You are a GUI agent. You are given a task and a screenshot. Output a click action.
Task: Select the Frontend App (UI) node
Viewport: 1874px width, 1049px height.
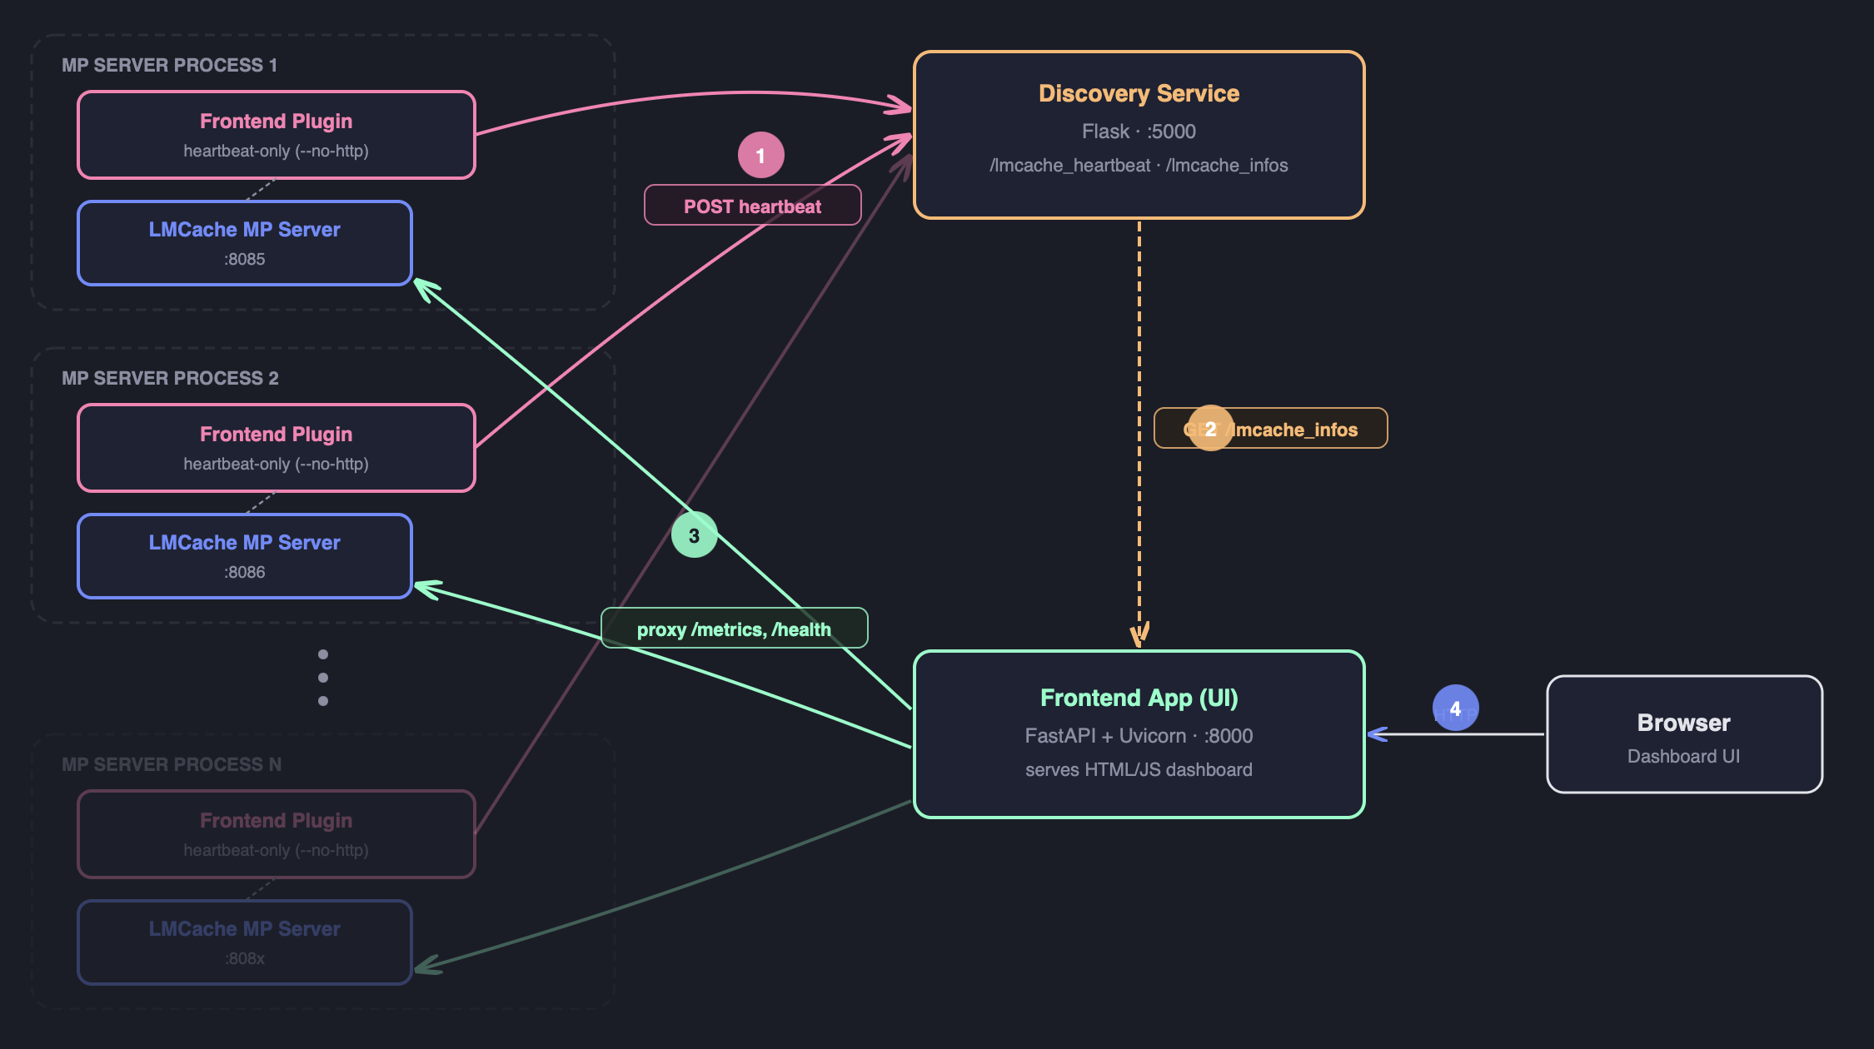click(x=1139, y=734)
